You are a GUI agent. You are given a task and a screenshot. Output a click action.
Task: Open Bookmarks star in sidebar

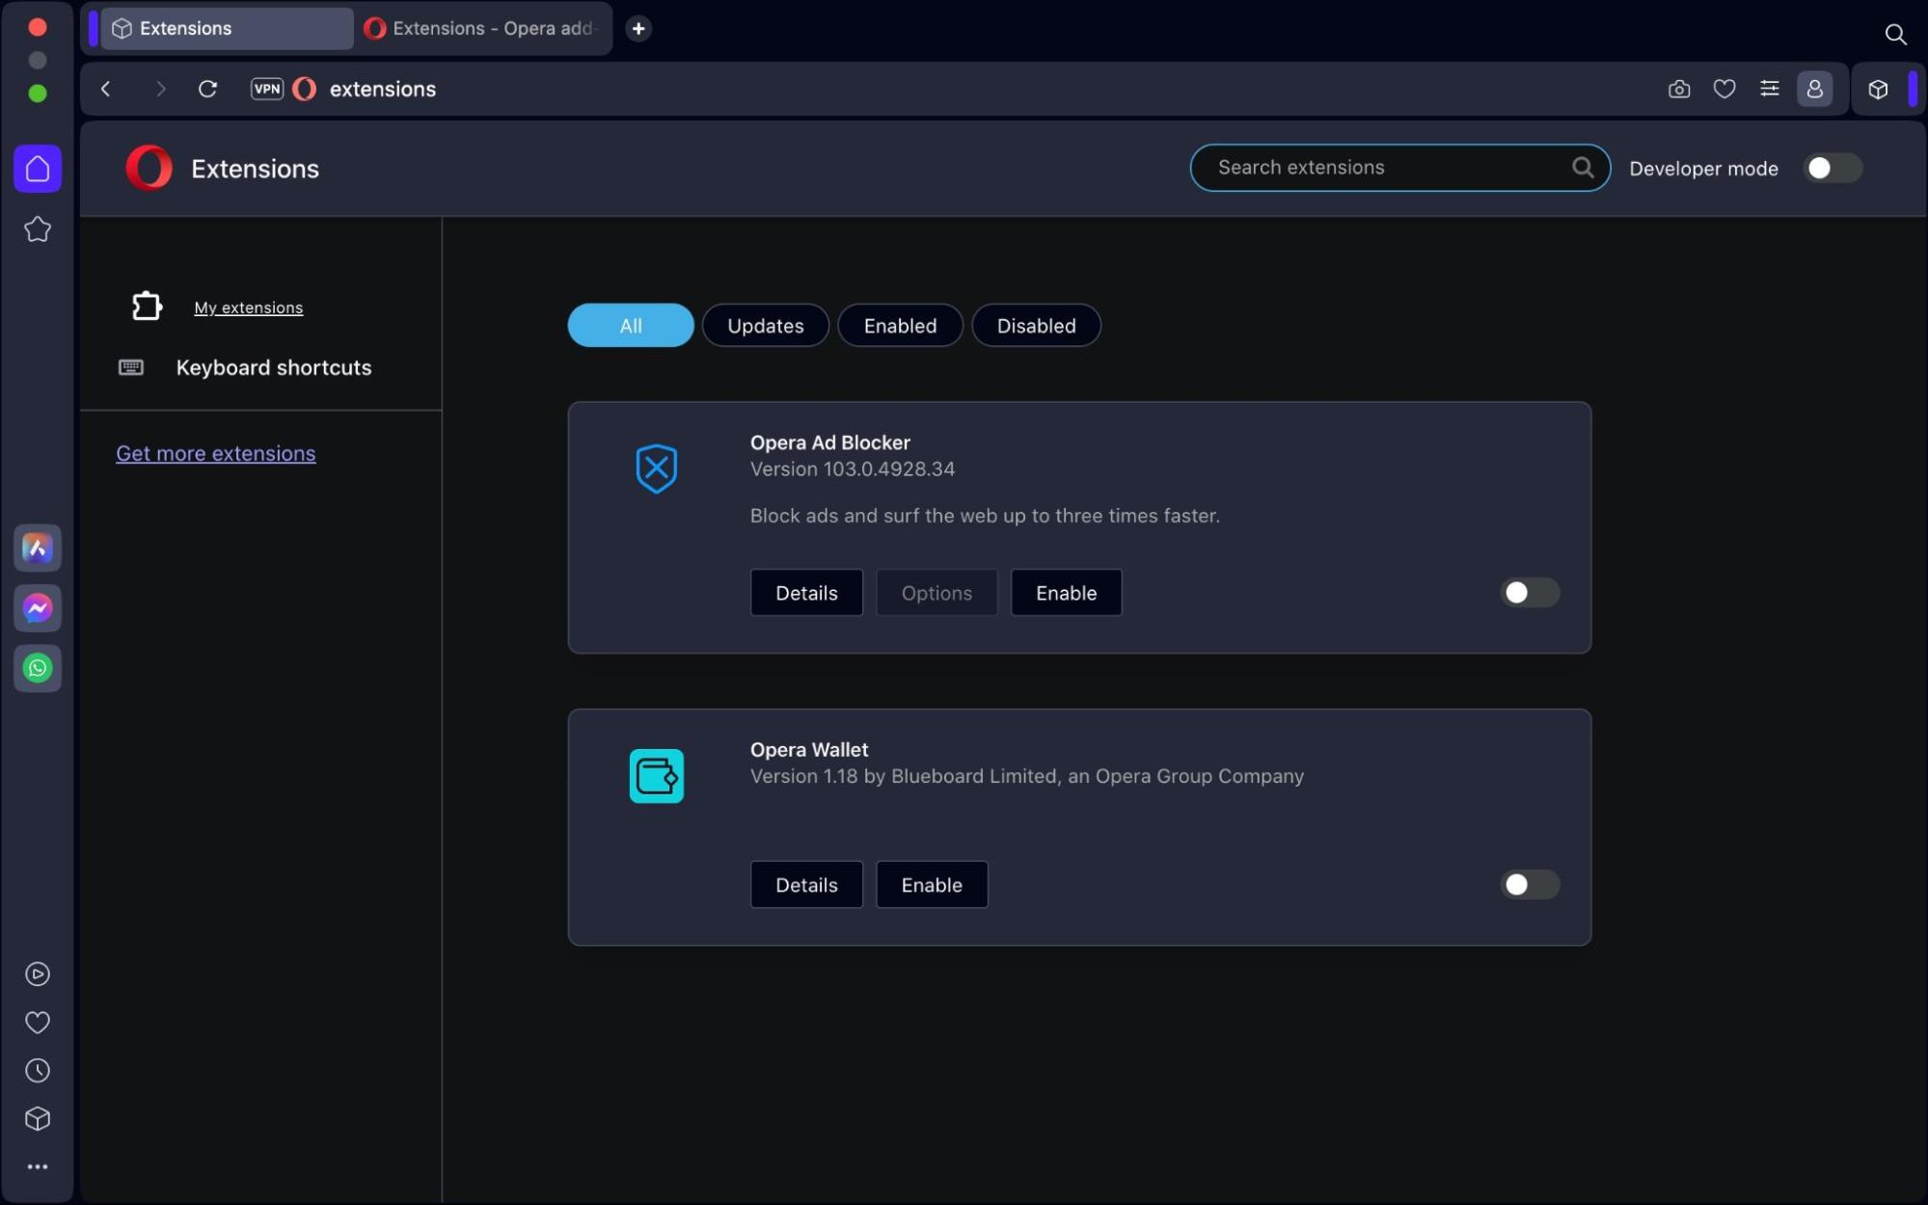pos(38,229)
